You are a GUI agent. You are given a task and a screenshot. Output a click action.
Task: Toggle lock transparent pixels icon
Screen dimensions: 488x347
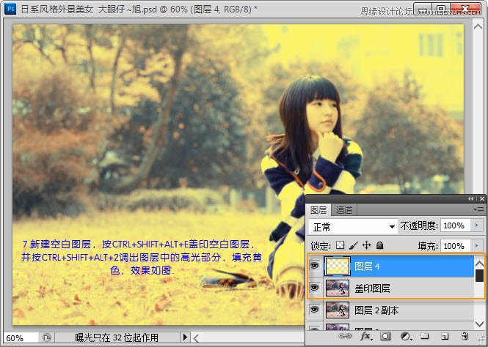point(340,245)
